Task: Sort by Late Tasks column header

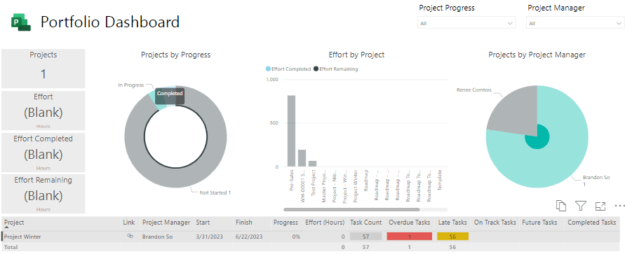Action: coord(452,223)
